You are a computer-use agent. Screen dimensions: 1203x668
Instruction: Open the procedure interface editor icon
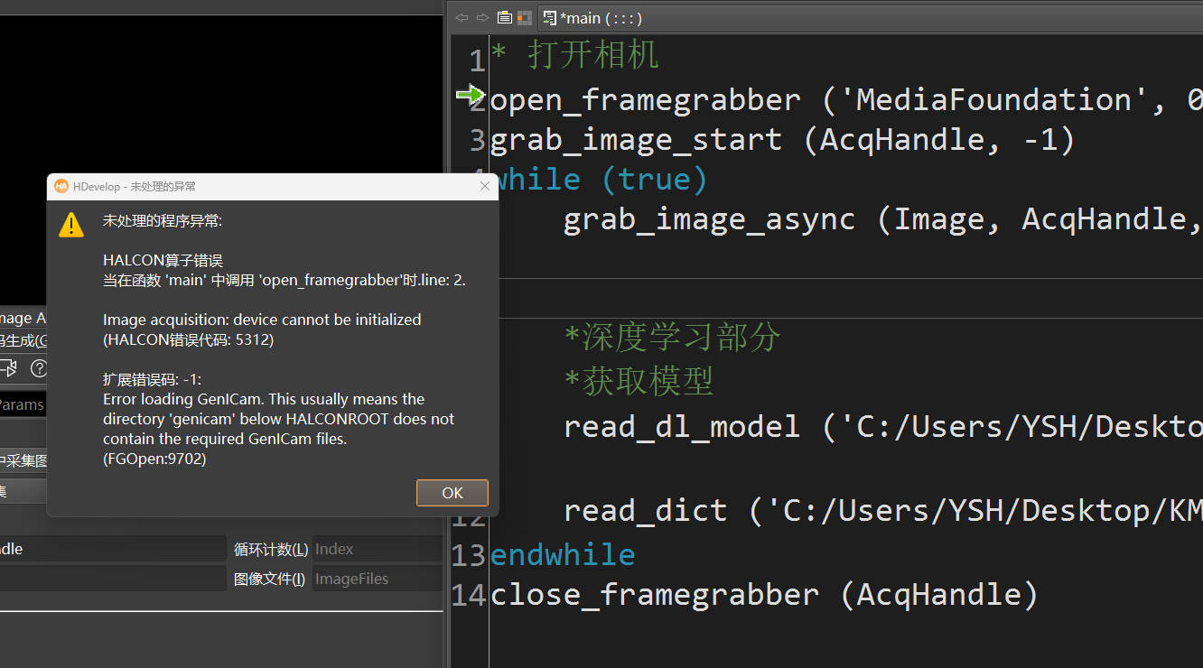tap(505, 17)
